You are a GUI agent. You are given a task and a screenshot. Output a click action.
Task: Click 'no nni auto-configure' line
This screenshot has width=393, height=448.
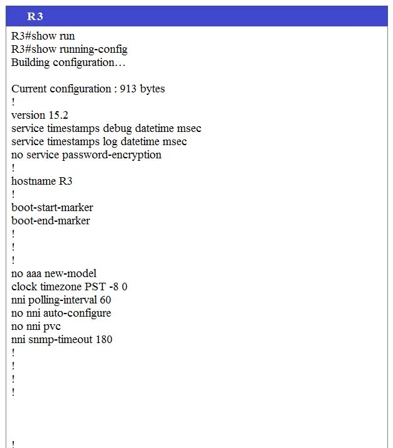pos(61,313)
